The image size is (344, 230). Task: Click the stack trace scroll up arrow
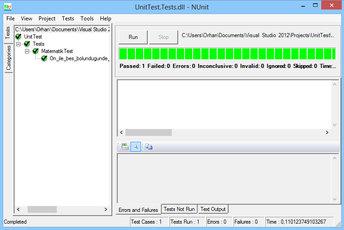334,158
